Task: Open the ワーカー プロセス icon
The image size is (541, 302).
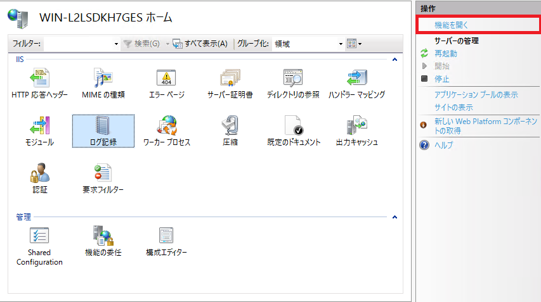Action: [167, 125]
